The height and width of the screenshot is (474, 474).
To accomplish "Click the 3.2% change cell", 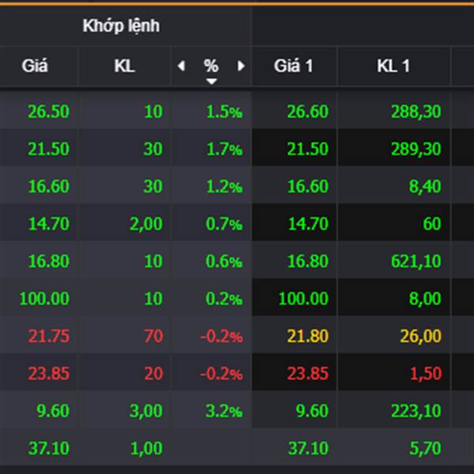I will 224,411.
